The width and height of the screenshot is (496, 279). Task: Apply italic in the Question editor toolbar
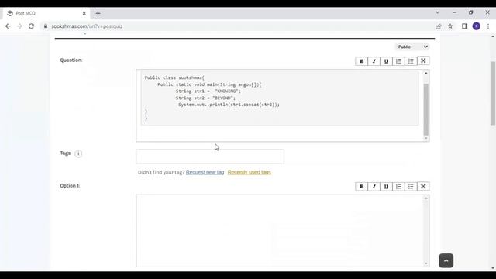tap(374, 61)
